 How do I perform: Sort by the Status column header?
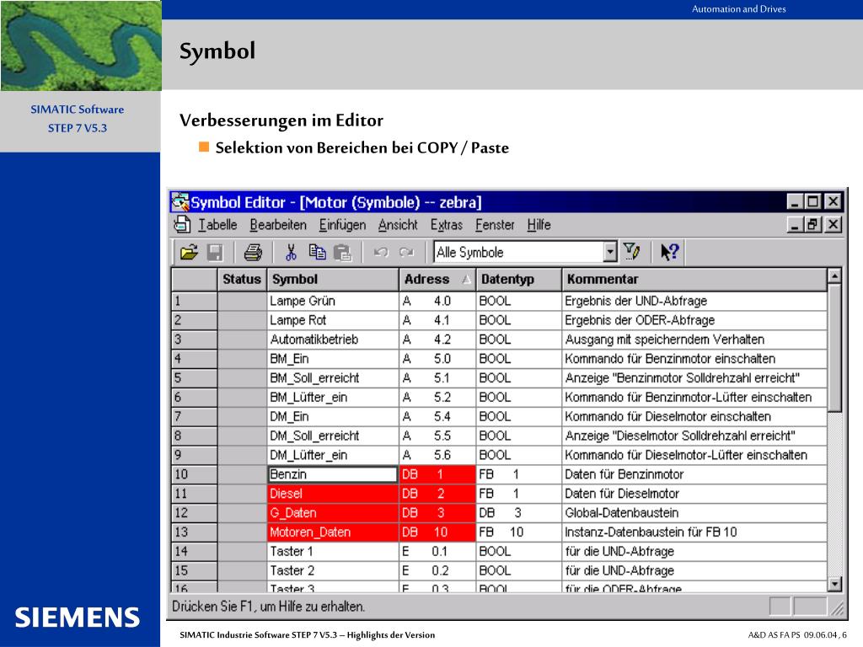[242, 280]
